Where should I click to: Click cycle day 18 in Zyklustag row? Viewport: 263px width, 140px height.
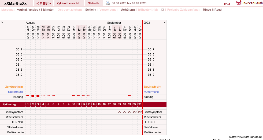[114, 104]
